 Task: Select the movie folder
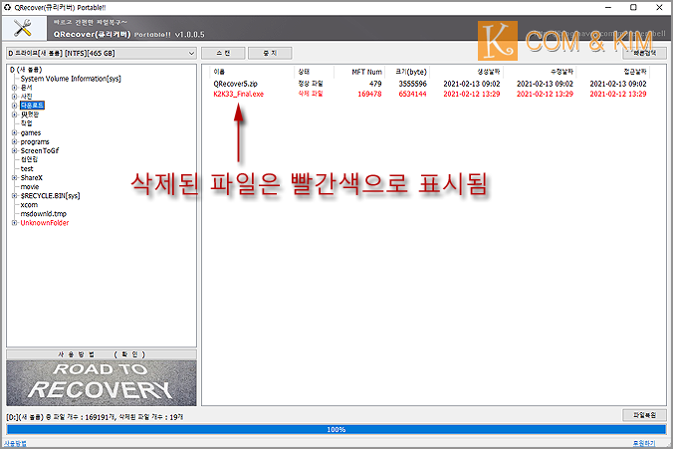coord(30,187)
